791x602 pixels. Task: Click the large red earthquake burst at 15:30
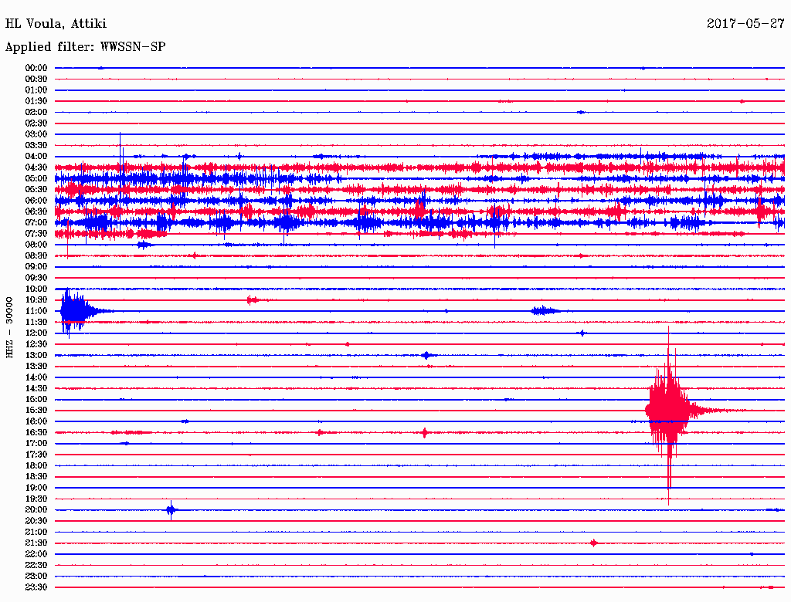[x=669, y=411]
